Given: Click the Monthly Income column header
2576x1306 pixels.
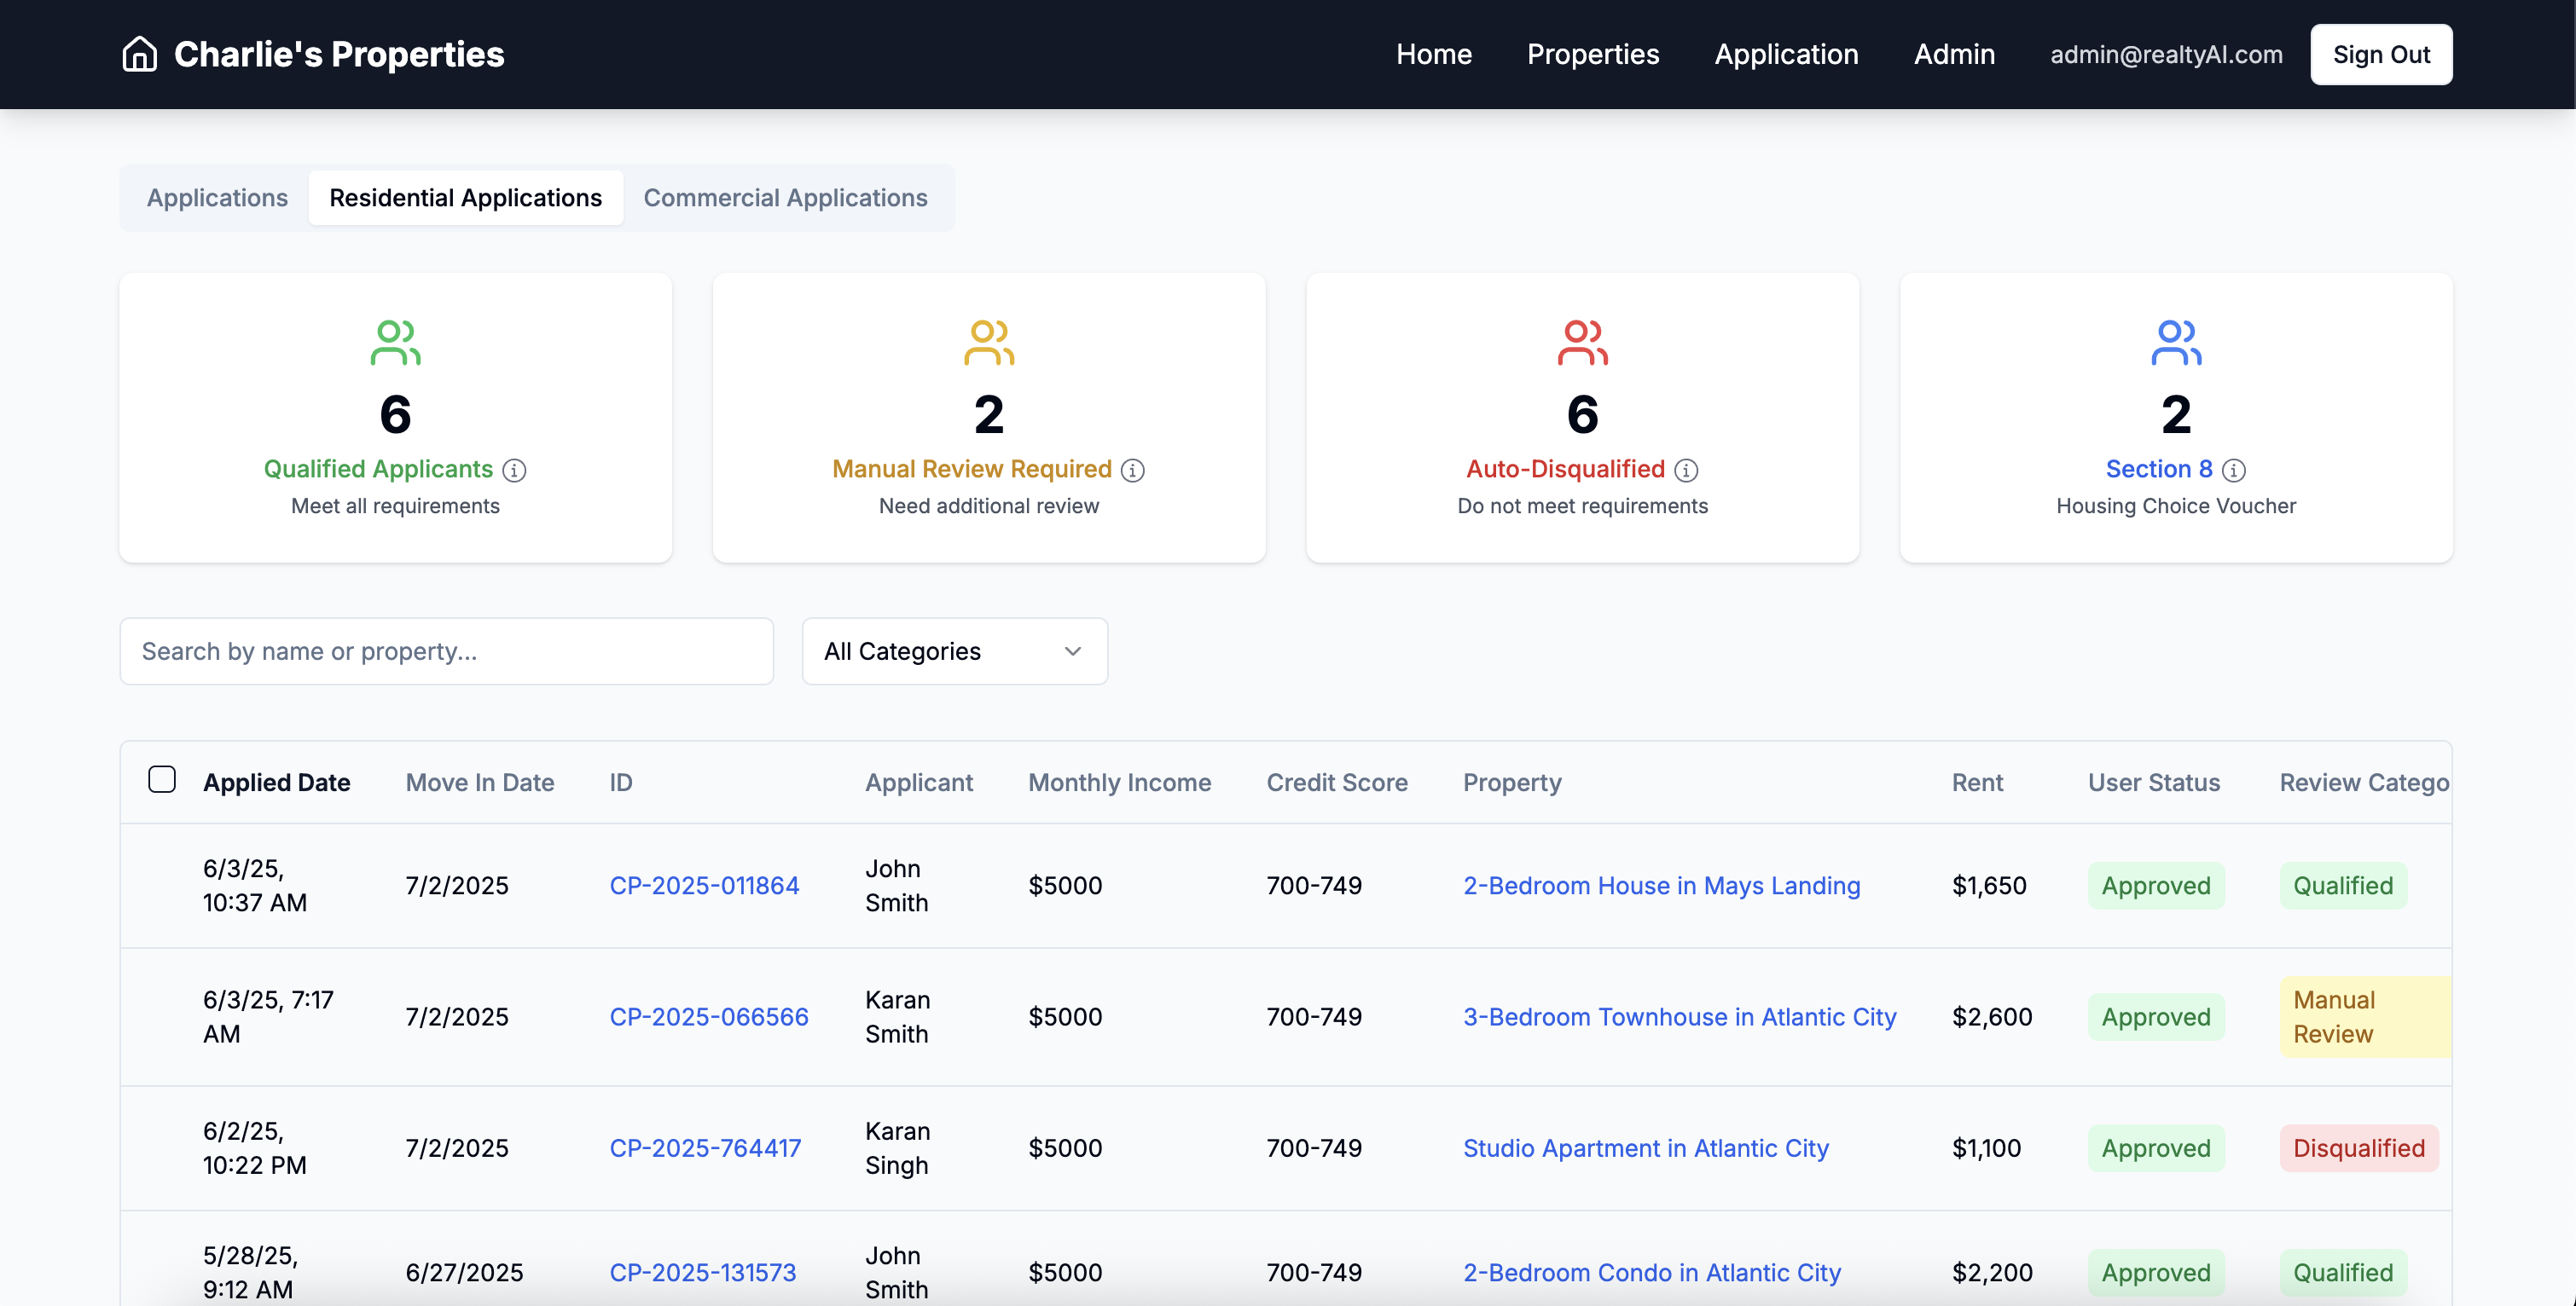Looking at the screenshot, I should click(x=1119, y=783).
